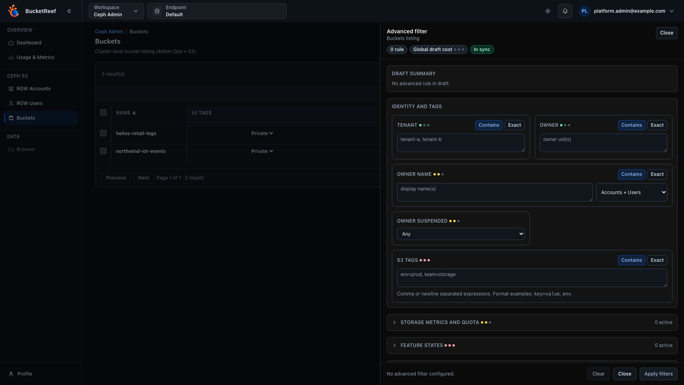Open Buckets sidebar item
The width and height of the screenshot is (684, 385).
(41, 118)
